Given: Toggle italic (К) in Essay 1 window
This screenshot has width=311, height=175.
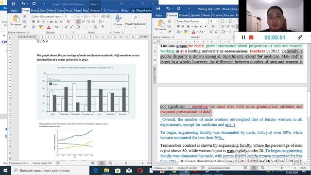Looking at the screenshot, I should (x=38, y=21).
